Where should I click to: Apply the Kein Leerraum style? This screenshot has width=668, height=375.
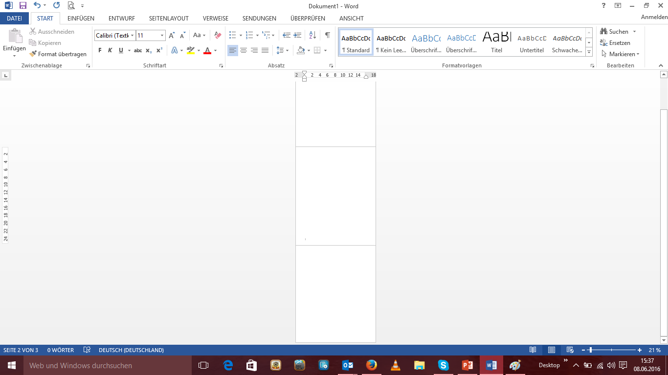click(x=391, y=42)
